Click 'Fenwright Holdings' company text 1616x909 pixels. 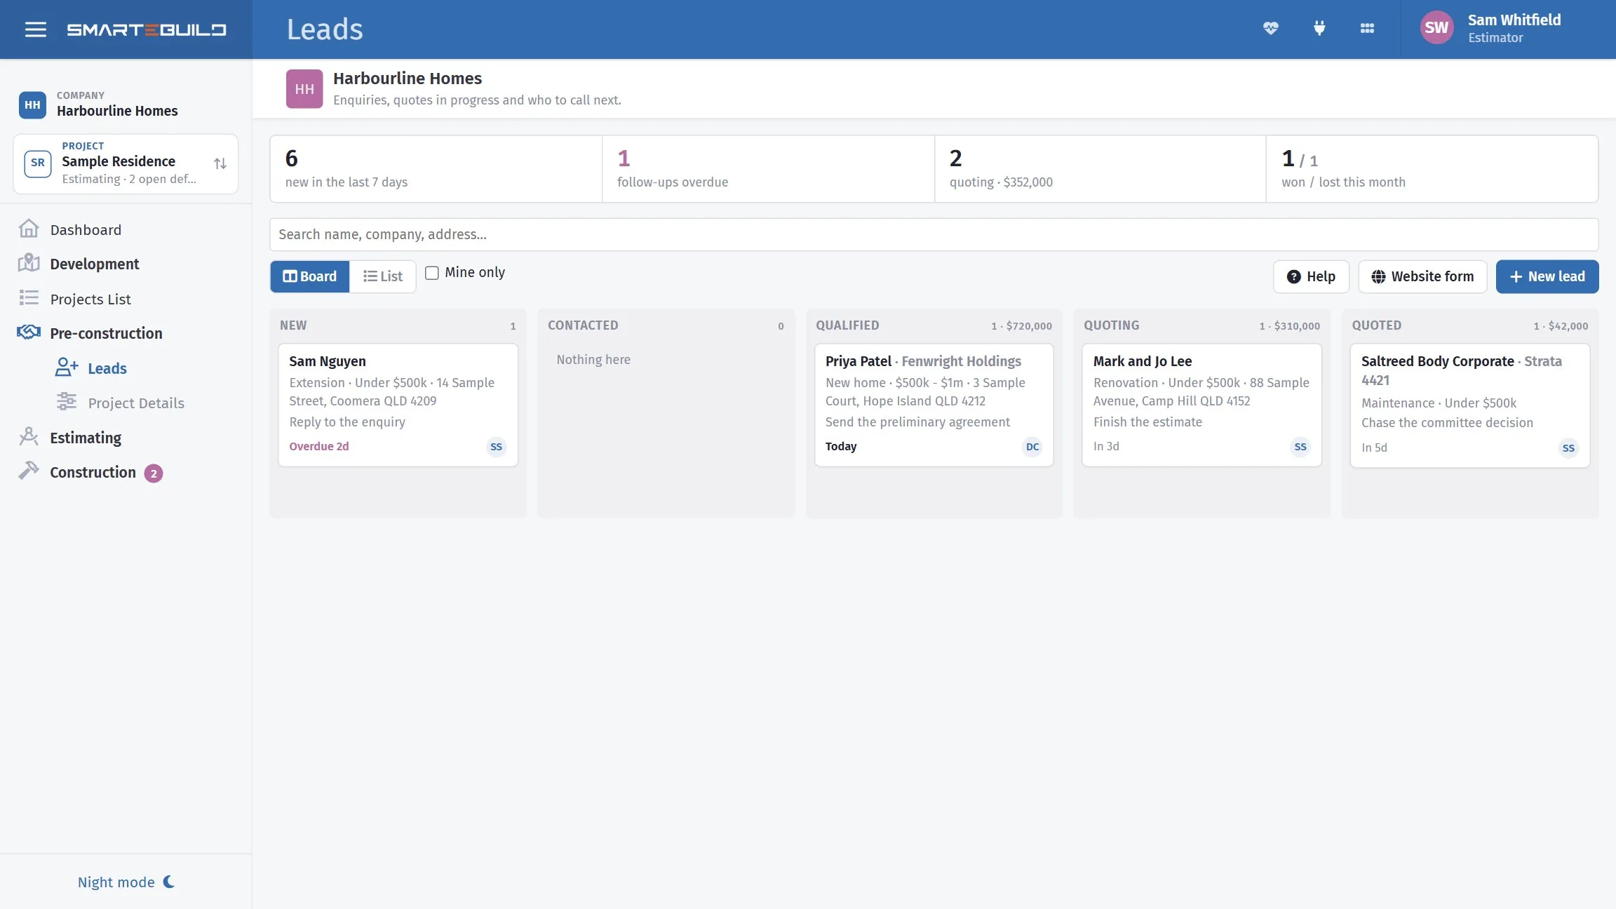(x=961, y=361)
